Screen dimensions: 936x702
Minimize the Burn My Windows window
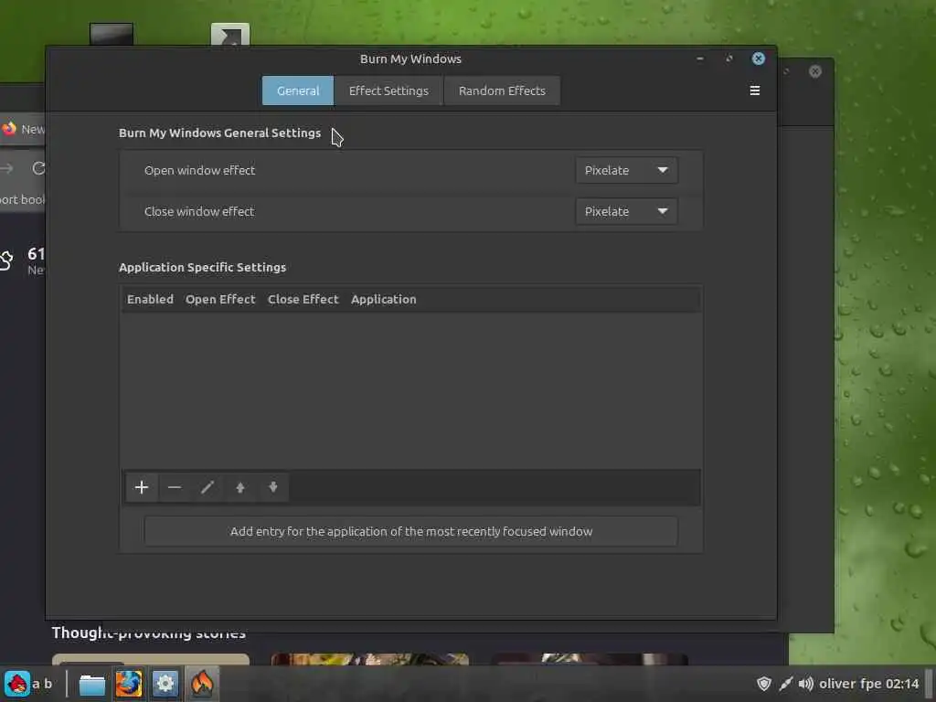tap(699, 58)
